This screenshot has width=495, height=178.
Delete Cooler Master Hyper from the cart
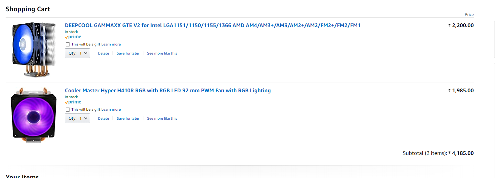103,118
